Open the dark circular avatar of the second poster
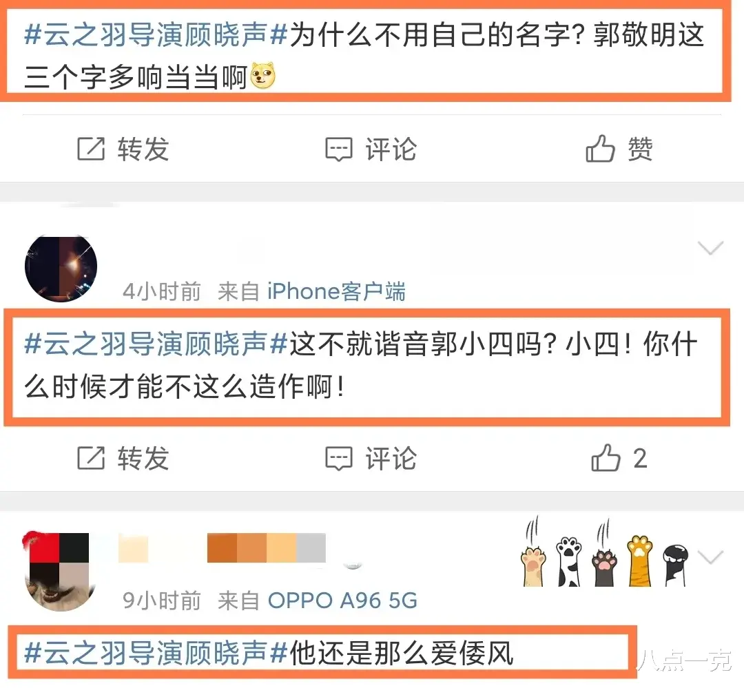Image resolution: width=744 pixels, height=688 pixels. [x=61, y=269]
